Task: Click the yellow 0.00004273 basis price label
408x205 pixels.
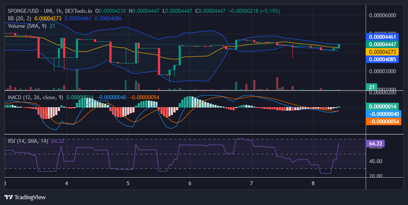Action: (x=382, y=52)
